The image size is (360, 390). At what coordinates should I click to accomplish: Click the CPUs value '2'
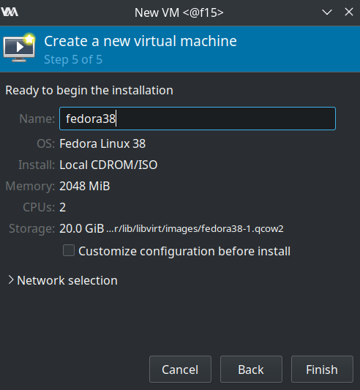click(x=63, y=207)
